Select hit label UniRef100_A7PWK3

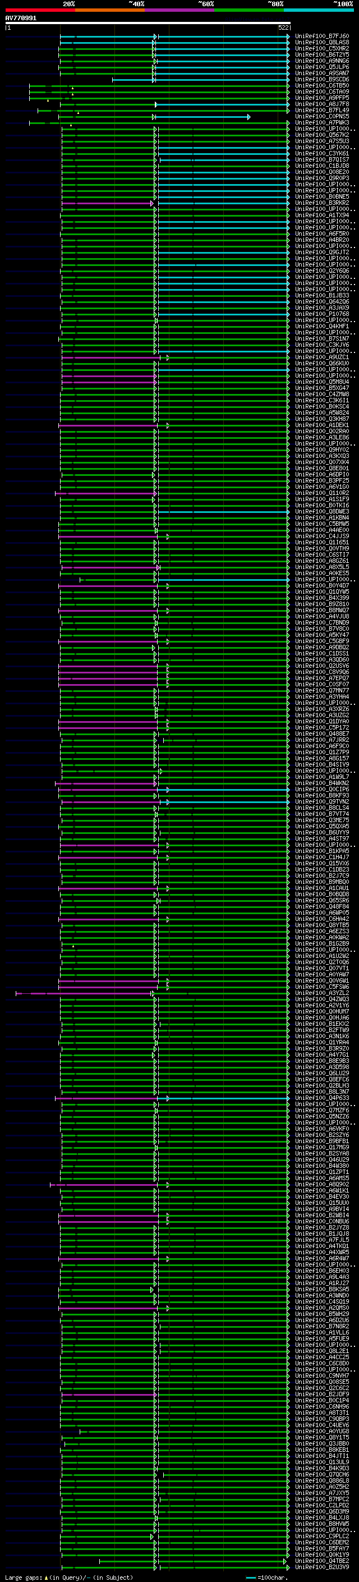(x=322, y=122)
